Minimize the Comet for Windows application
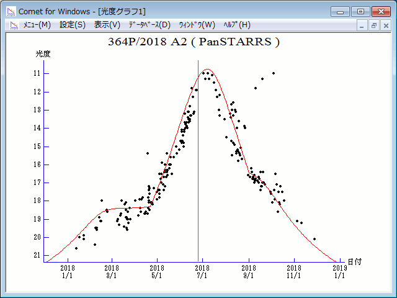Image resolution: width=397 pixels, height=298 pixels. click(x=340, y=11)
